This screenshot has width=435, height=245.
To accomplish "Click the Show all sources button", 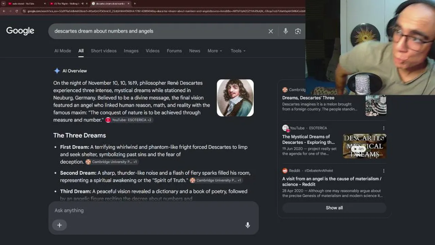I will coord(334,208).
